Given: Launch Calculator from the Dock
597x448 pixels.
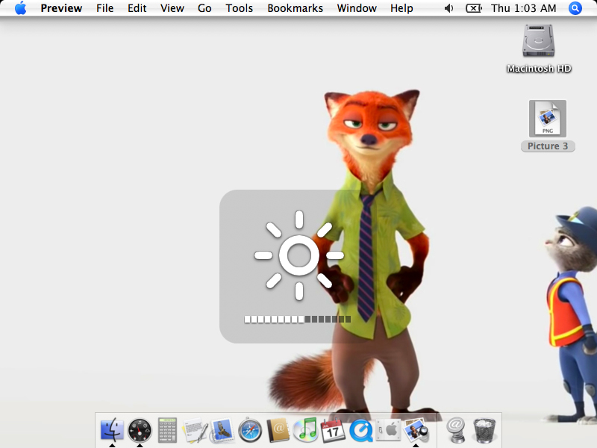Looking at the screenshot, I should click(x=167, y=430).
